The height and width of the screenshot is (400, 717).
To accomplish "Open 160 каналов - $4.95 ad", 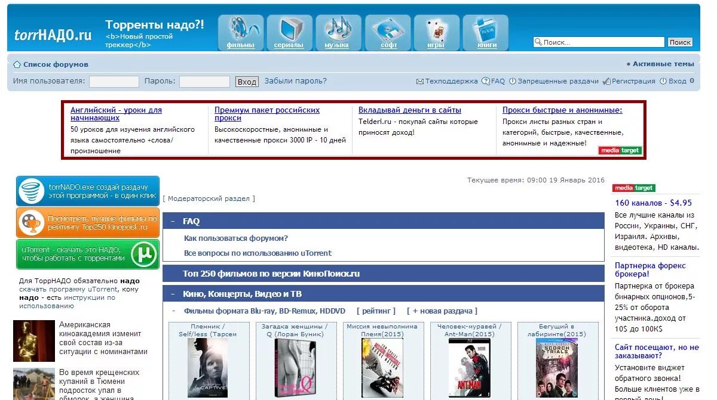I will click(x=653, y=203).
